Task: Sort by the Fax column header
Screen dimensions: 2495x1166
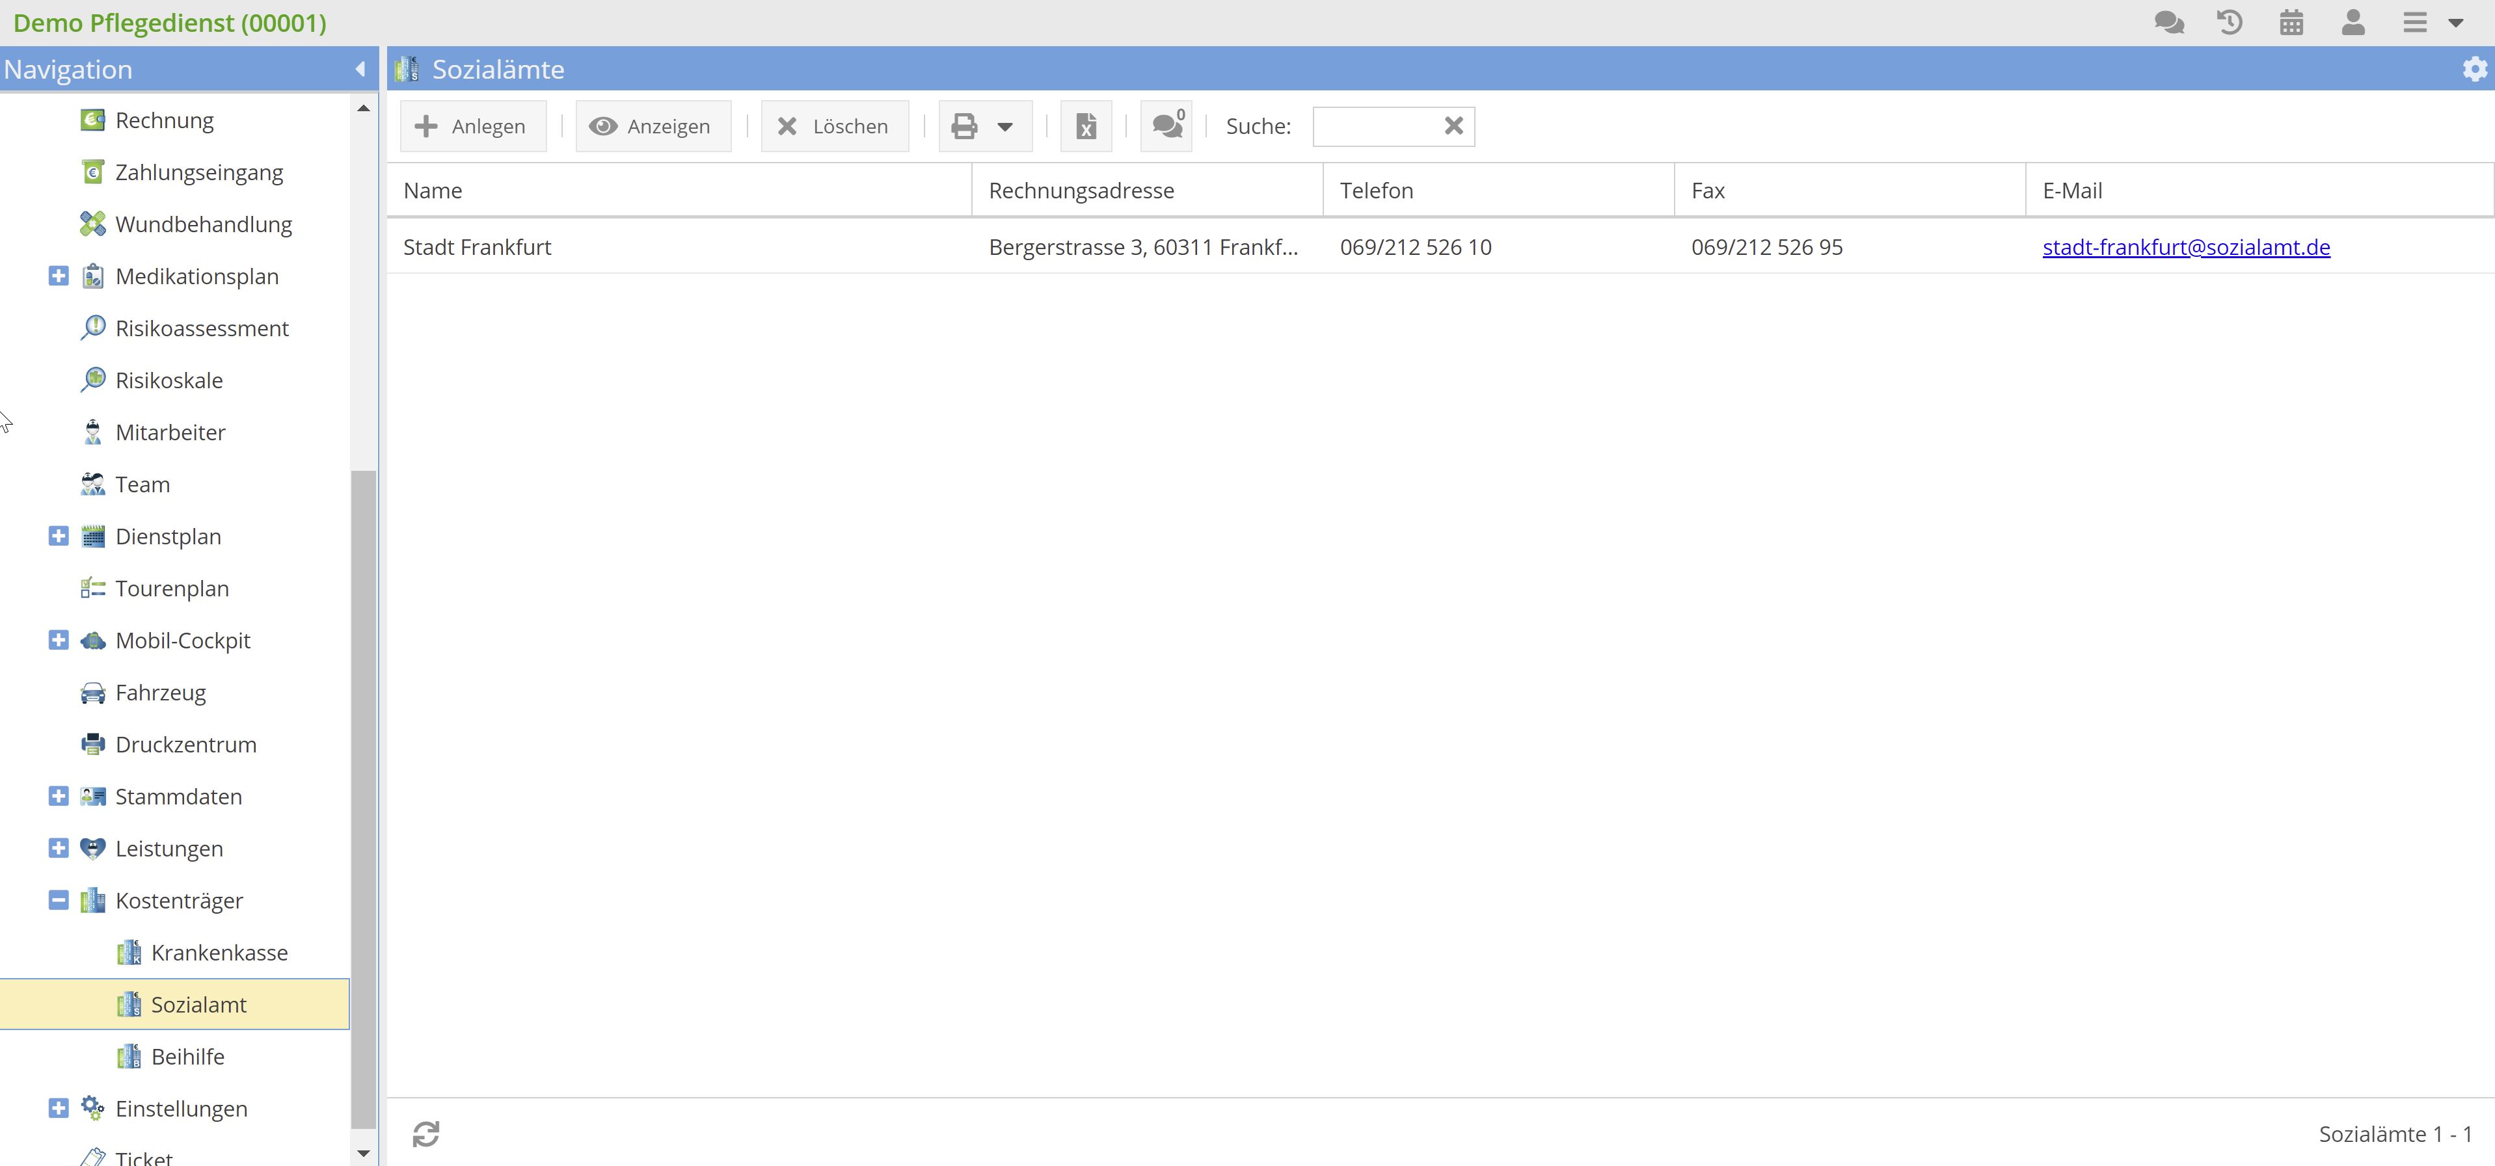Action: click(x=1850, y=191)
